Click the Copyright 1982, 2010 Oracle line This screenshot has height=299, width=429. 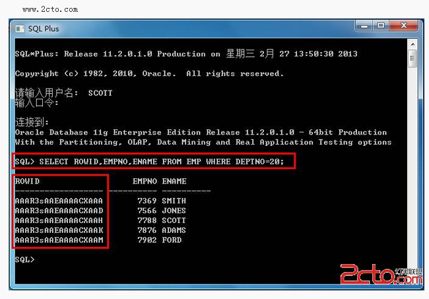[149, 73]
